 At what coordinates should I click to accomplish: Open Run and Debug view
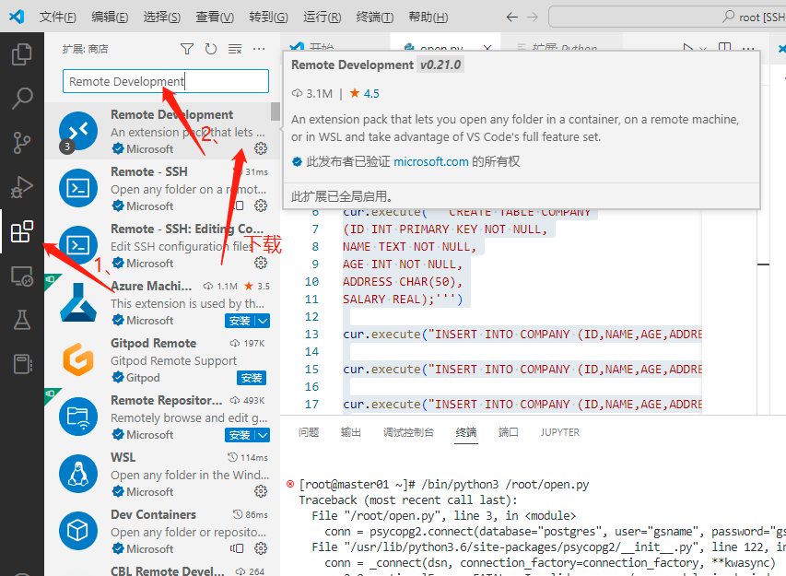tap(21, 187)
